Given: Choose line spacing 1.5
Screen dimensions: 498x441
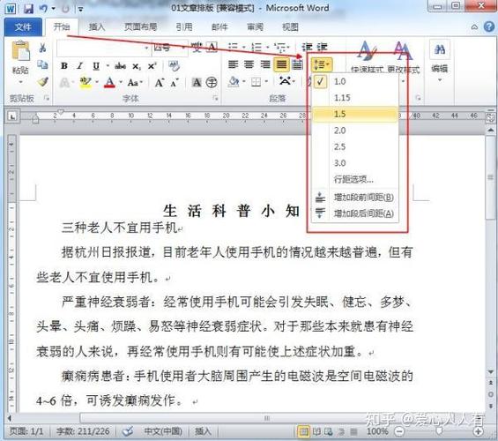Looking at the screenshot, I should tap(356, 114).
